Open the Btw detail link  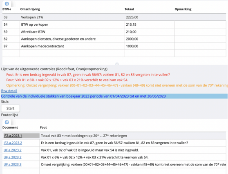click(9, 91)
